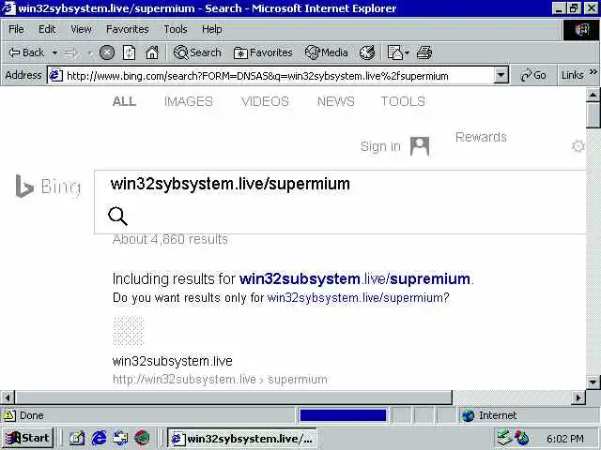Click the address bar URL field
601x450 pixels.
pos(271,76)
